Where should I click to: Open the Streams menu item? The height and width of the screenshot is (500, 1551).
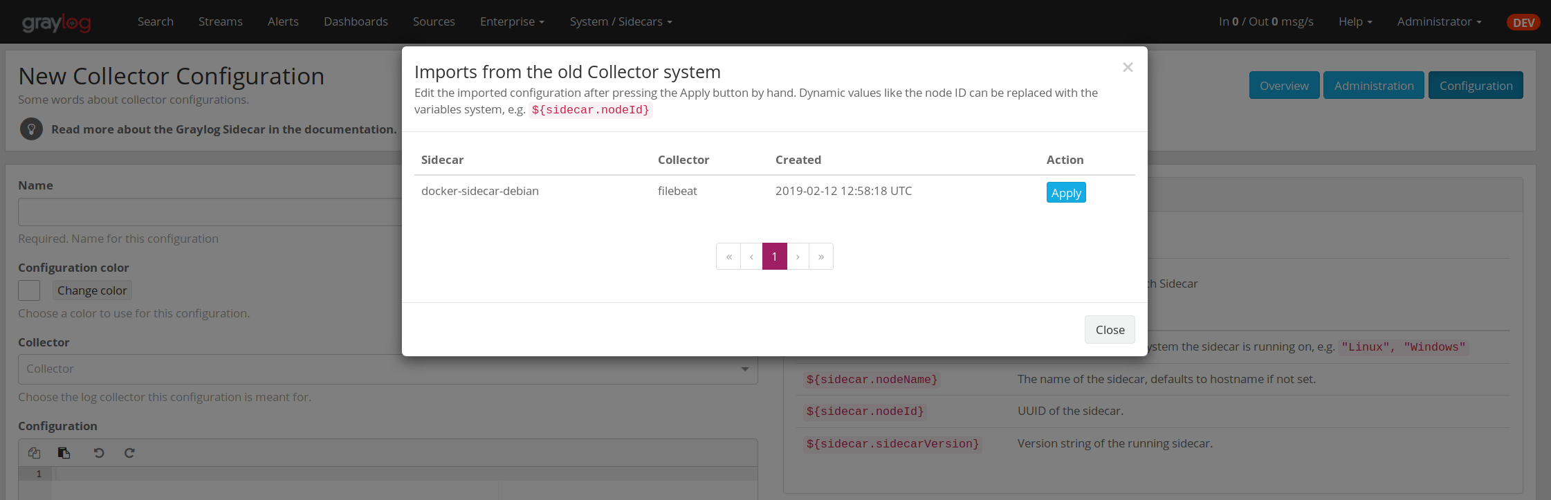coord(220,22)
